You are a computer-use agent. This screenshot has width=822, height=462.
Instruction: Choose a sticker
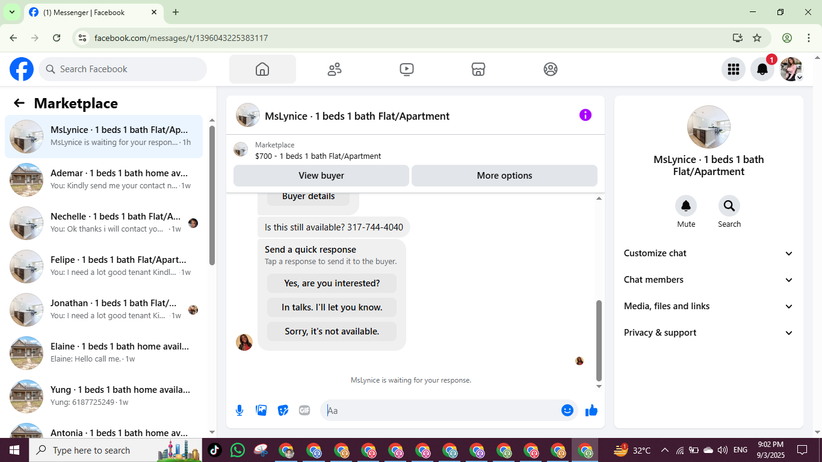tap(283, 410)
